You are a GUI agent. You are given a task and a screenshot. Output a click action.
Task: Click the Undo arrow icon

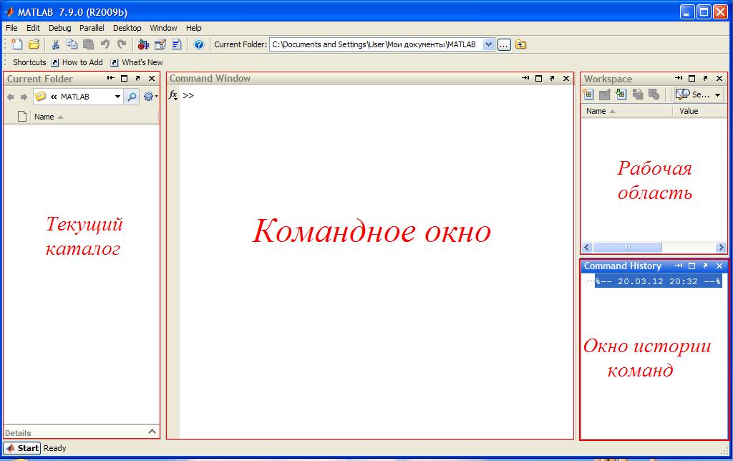(105, 44)
